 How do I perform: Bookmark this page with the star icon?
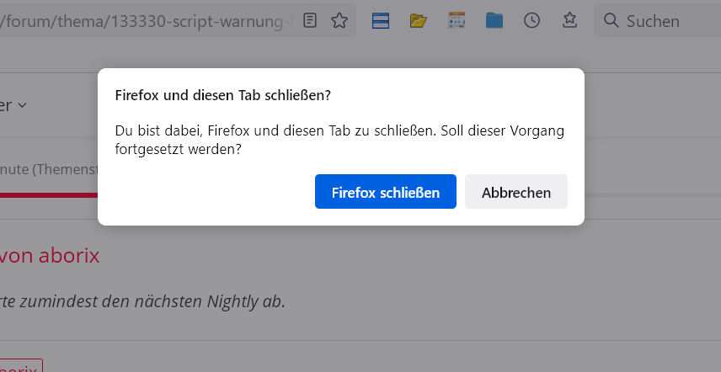(339, 20)
